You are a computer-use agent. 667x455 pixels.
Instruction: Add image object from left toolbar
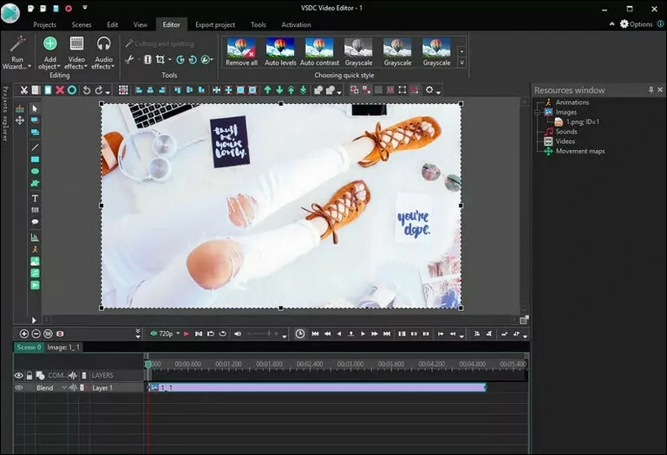click(x=35, y=262)
